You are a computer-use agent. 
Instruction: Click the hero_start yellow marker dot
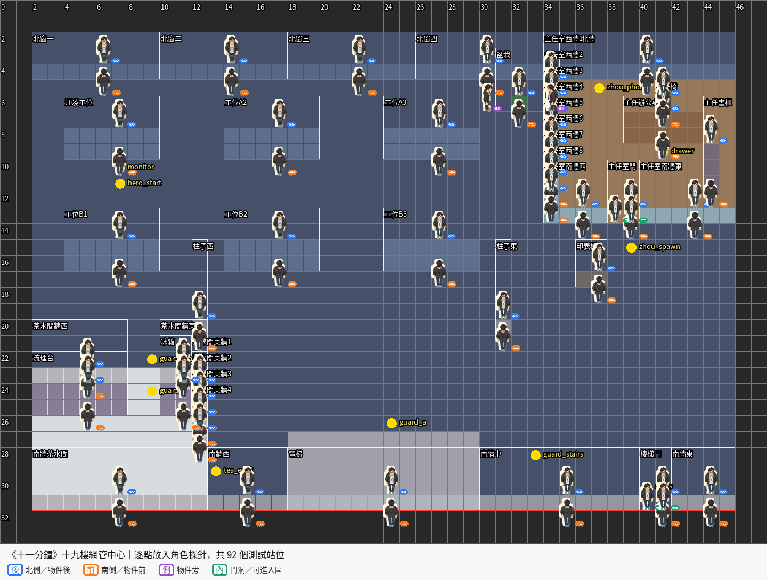click(x=120, y=184)
